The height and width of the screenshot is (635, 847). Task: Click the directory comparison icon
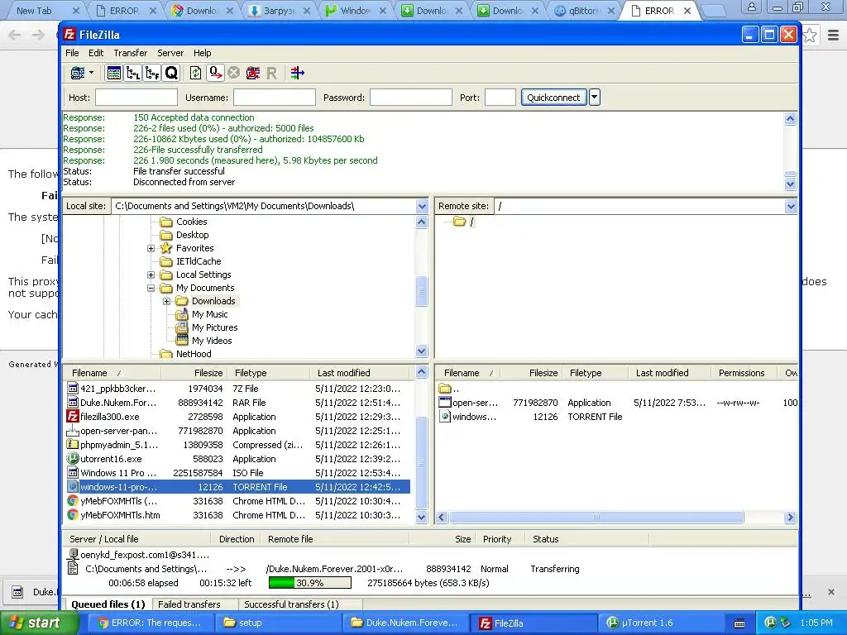tap(298, 73)
